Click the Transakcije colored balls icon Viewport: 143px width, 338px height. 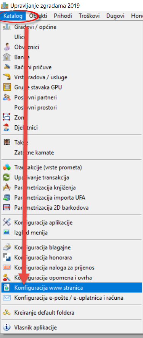click(6, 167)
